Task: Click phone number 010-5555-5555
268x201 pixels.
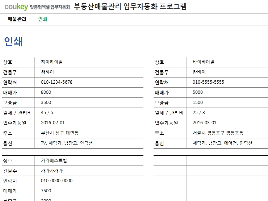Action: 208,82
